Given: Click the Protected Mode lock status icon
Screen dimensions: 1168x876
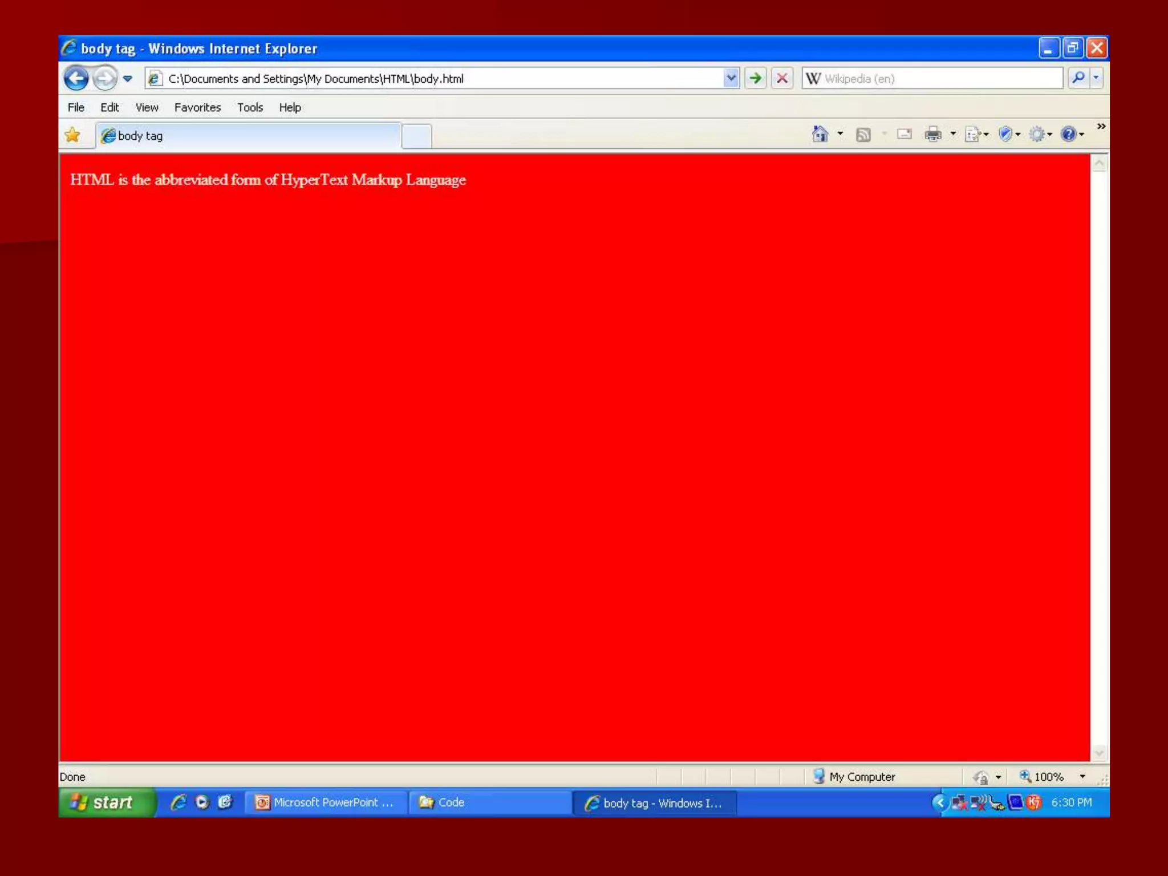Looking at the screenshot, I should pos(981,777).
